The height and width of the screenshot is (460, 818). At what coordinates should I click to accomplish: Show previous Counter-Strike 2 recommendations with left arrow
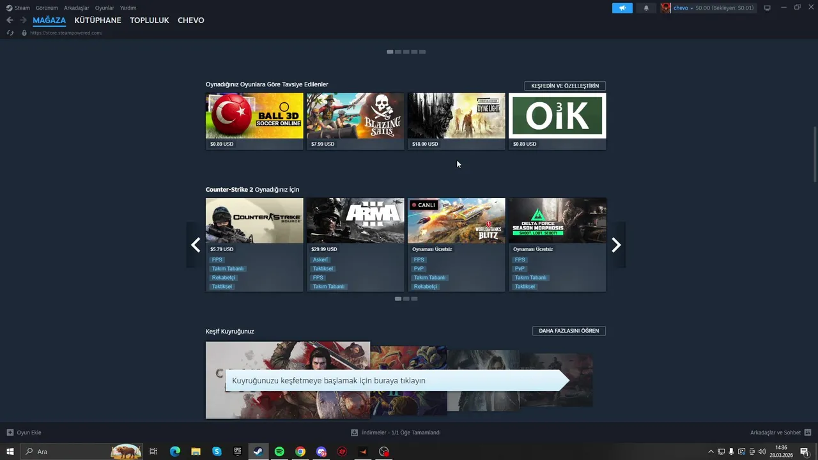click(196, 245)
